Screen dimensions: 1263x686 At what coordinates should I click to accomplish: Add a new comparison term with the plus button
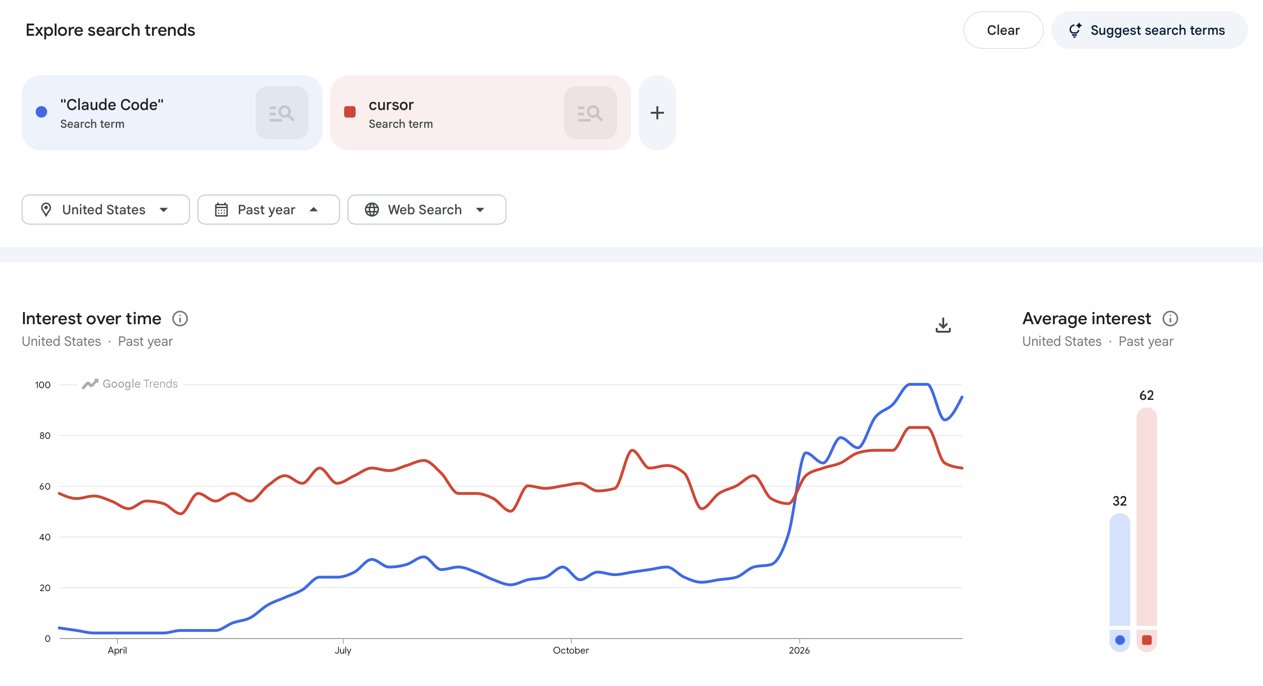pos(657,112)
